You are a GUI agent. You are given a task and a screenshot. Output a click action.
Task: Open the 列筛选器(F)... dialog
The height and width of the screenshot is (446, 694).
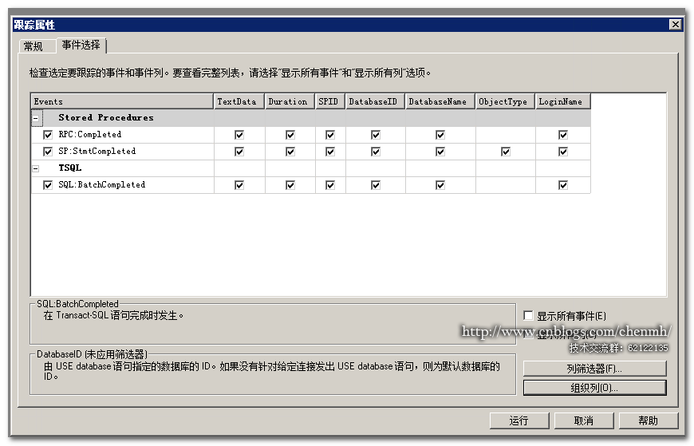pyautogui.click(x=594, y=369)
